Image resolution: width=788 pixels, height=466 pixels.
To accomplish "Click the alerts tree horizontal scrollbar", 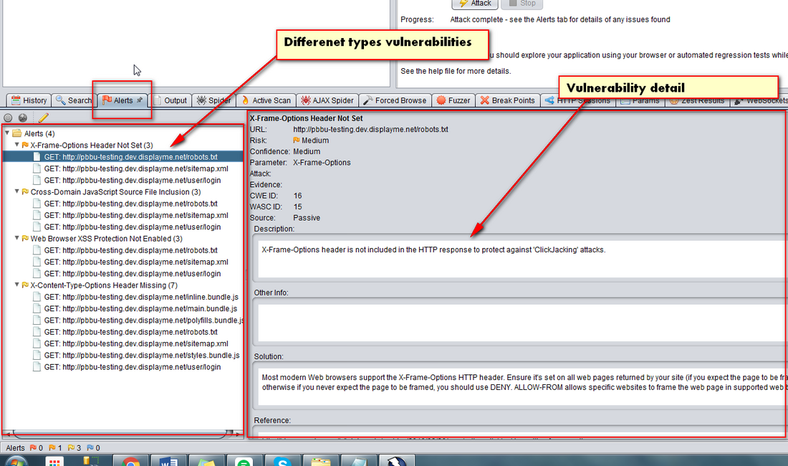I will pyautogui.click(x=122, y=434).
